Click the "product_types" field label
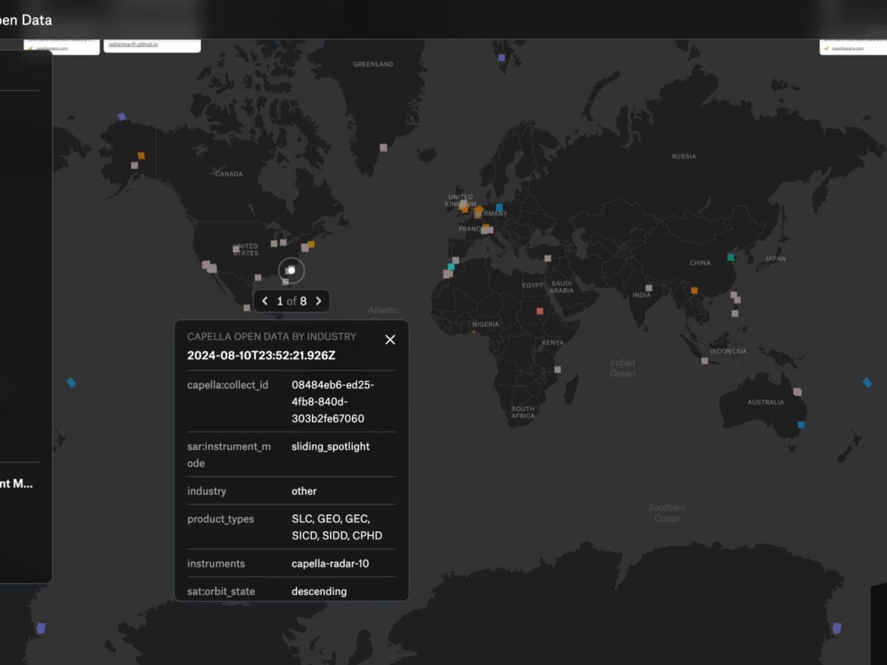Viewport: 887px width, 665px height. (x=220, y=519)
